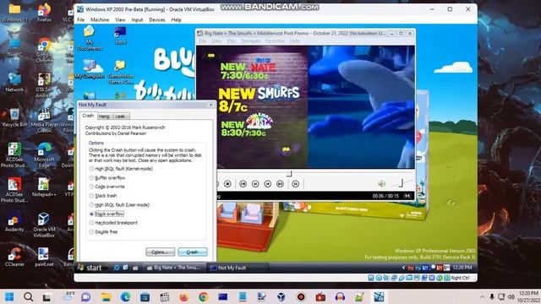The width and height of the screenshot is (541, 304).
Task: Show hidden icons in Windows 11 tray
Action: coord(482,296)
